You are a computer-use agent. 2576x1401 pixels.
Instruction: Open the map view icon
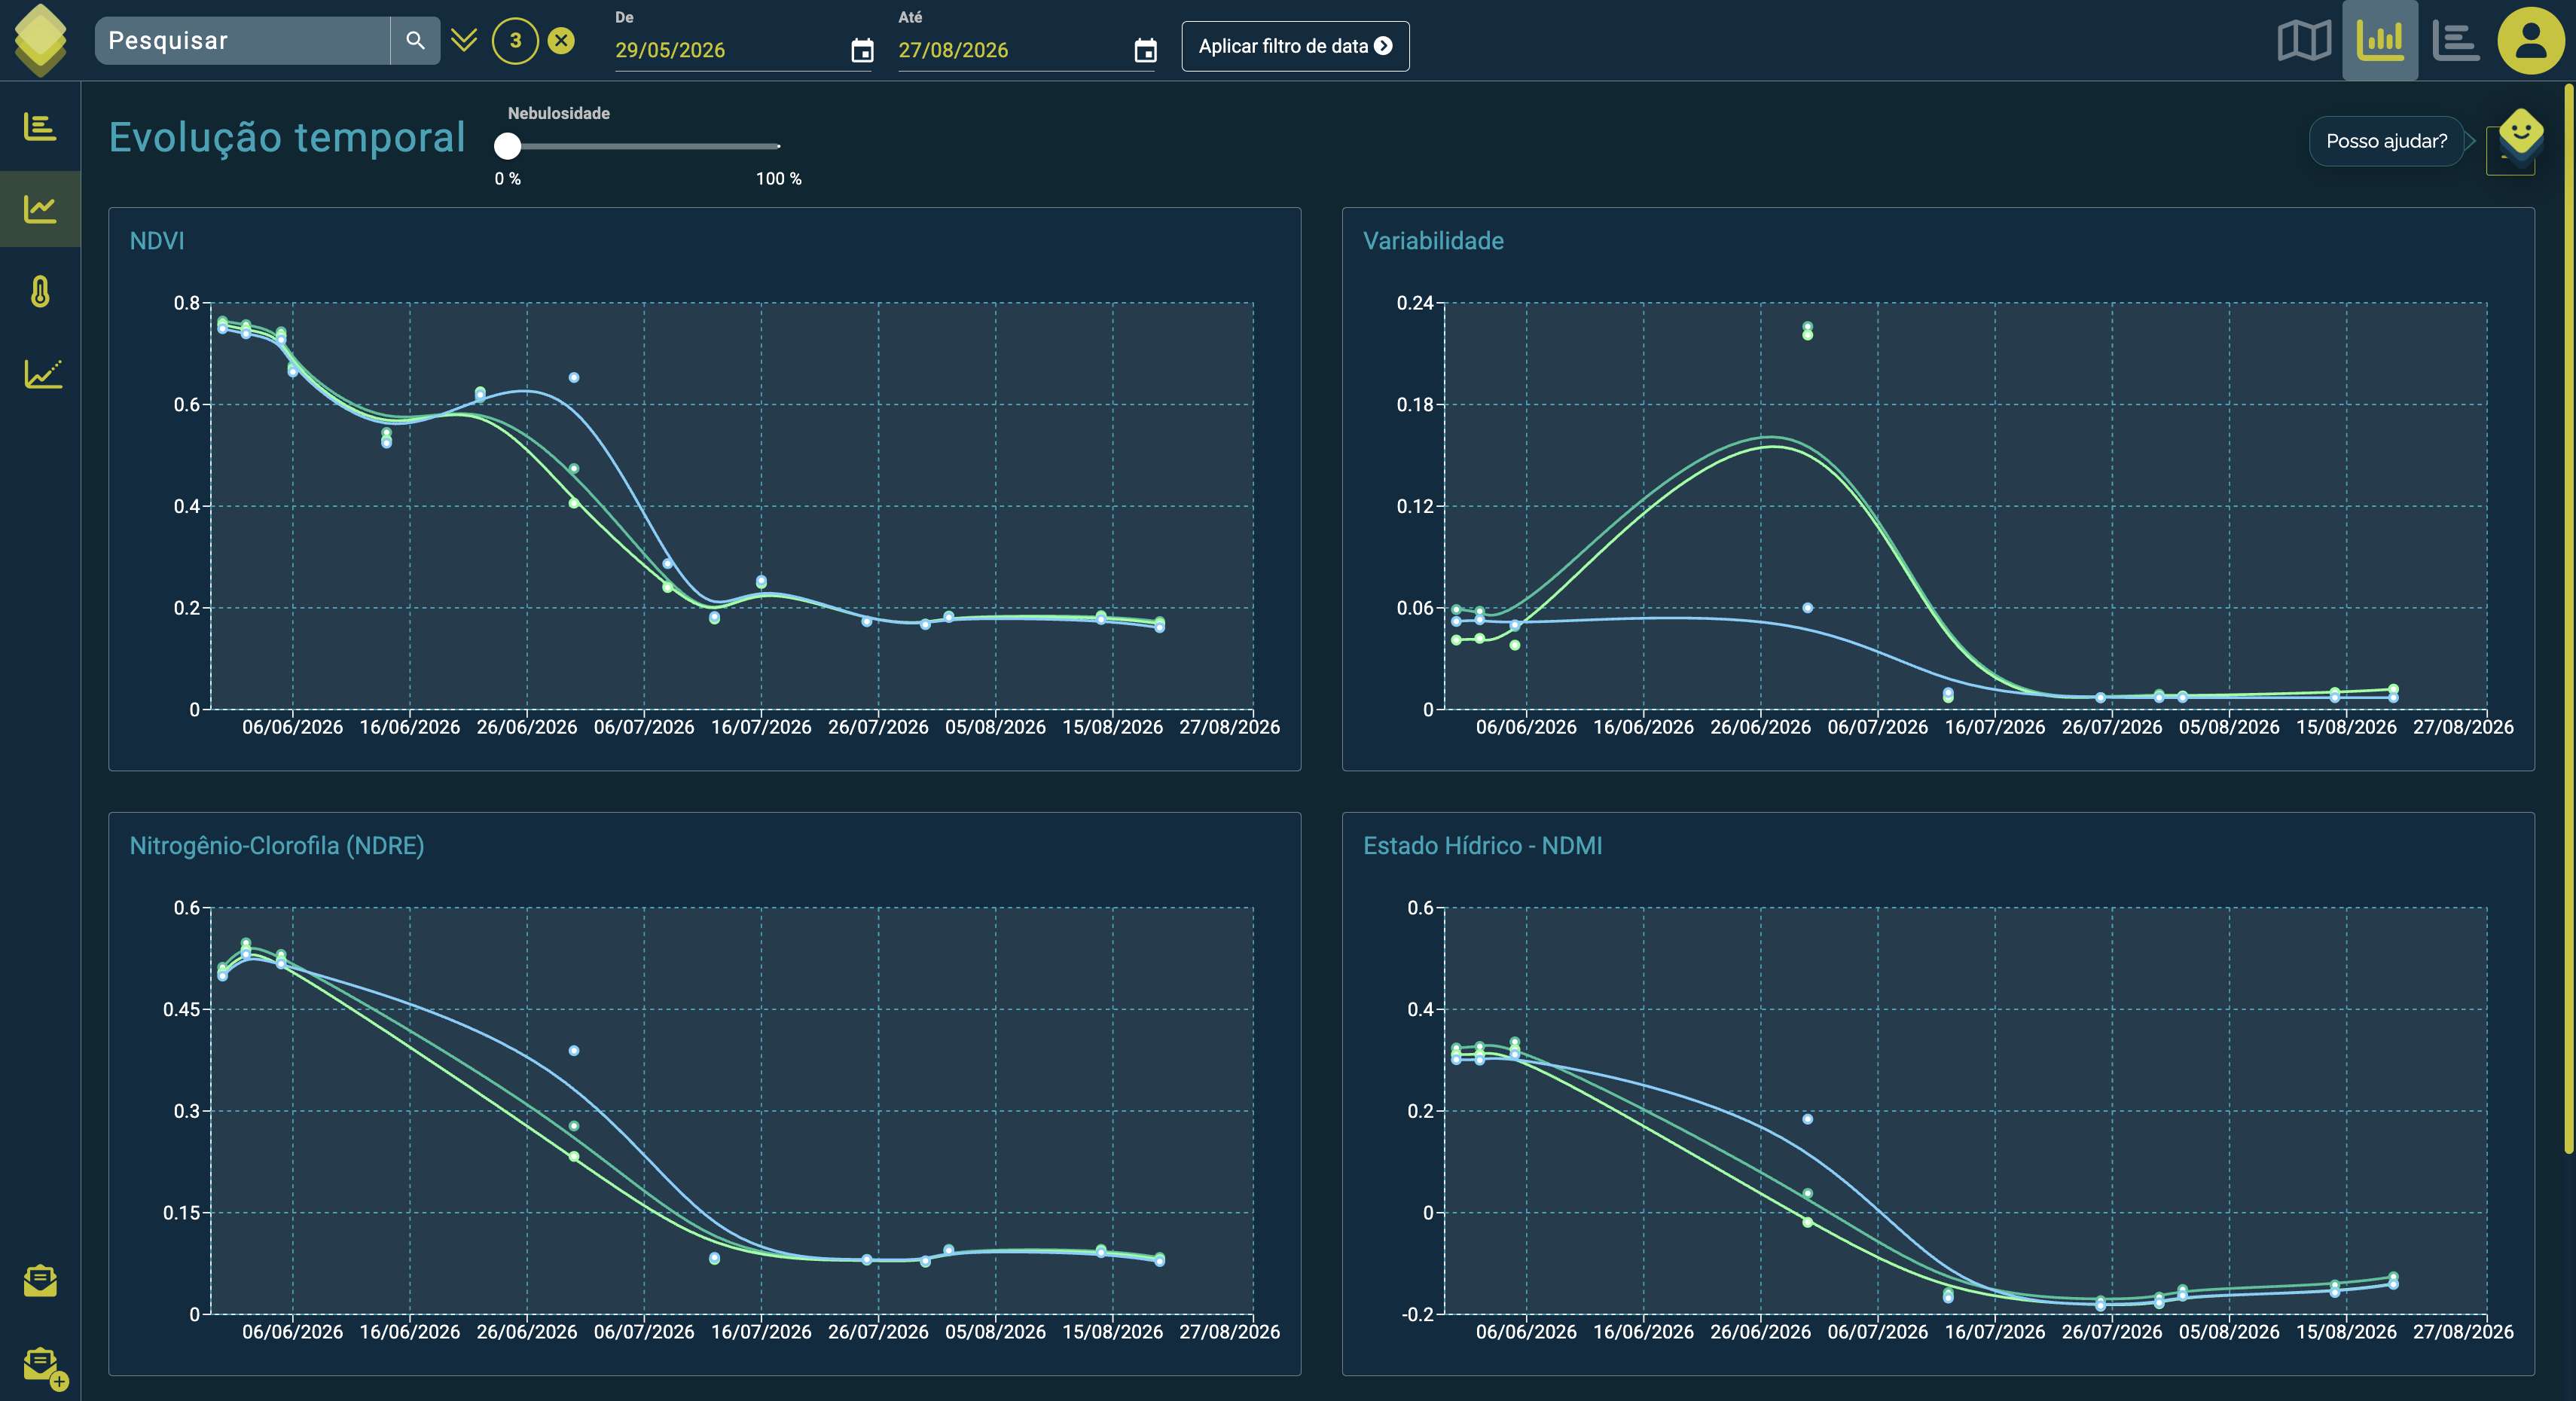click(x=2304, y=41)
